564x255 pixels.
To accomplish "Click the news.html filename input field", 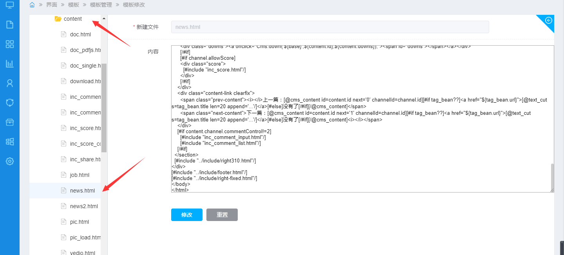I will click(x=330, y=27).
